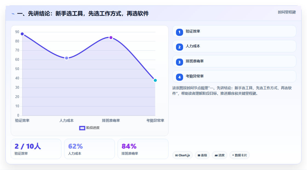Click the heading 一、先讲结论 title text
The height and width of the screenshot is (170, 307).
83,13
